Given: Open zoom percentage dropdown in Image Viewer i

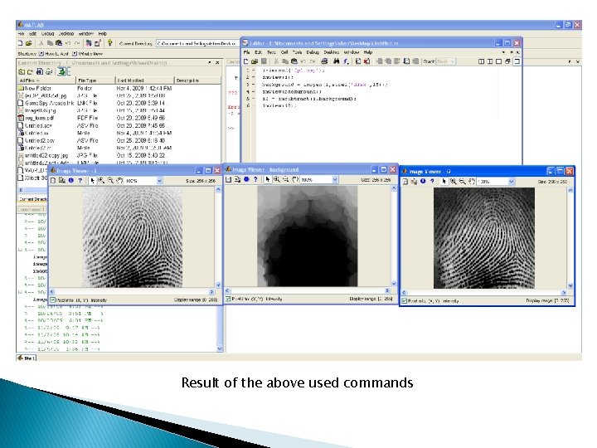Looking at the screenshot, I should coord(159,181).
